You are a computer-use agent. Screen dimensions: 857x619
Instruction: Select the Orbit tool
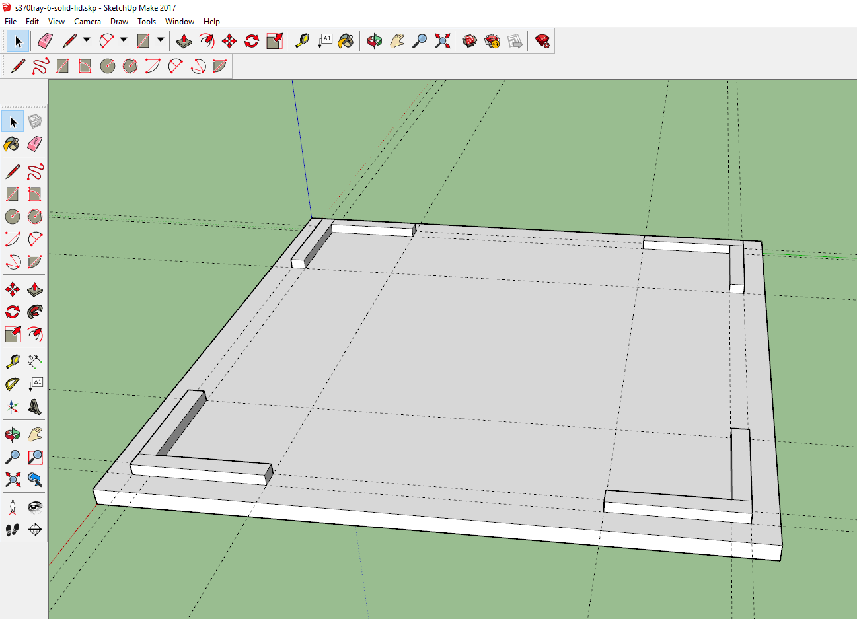(x=375, y=40)
